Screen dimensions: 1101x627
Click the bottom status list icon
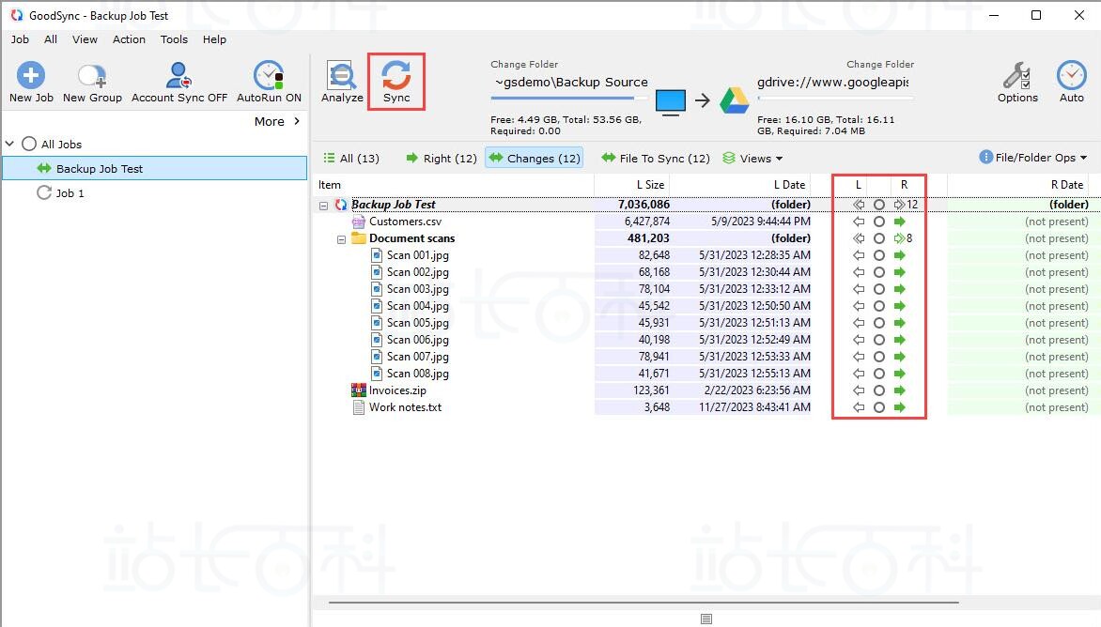click(x=706, y=619)
